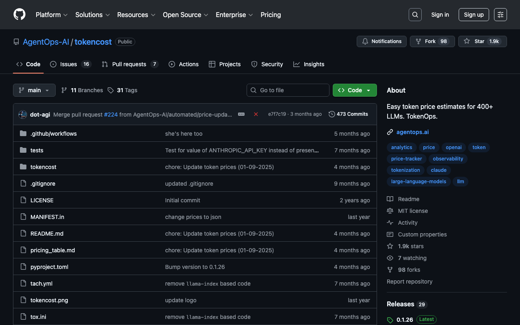Toggle Notifications for this repository
The height and width of the screenshot is (325, 520).
click(x=381, y=41)
